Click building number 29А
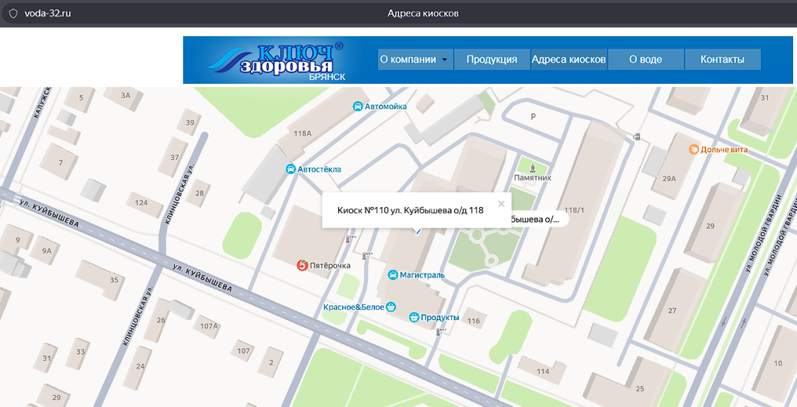 point(669,178)
